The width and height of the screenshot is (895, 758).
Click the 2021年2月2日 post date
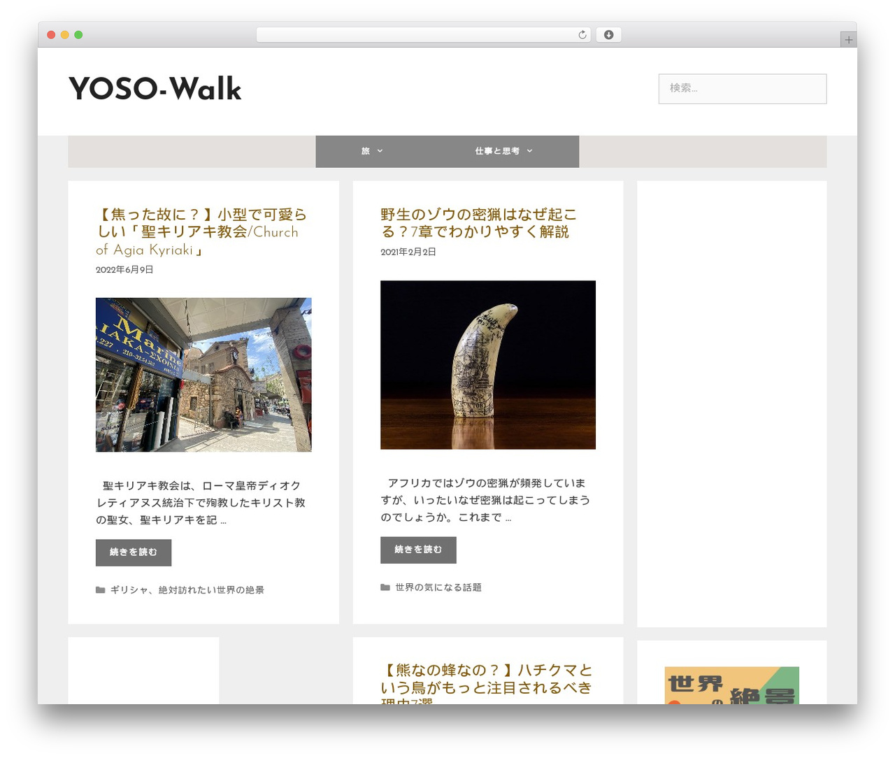pyautogui.click(x=408, y=252)
